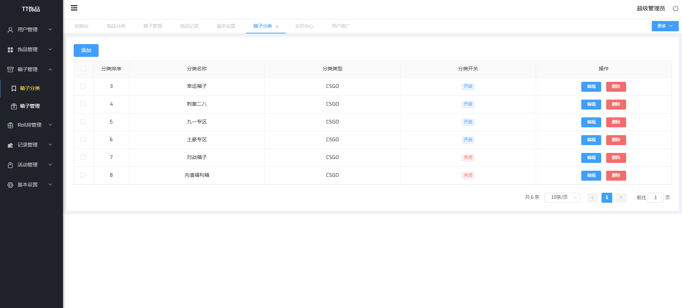682x308 pixels.
Task: Click the sidebar collapse hamburger icon
Action: click(74, 8)
